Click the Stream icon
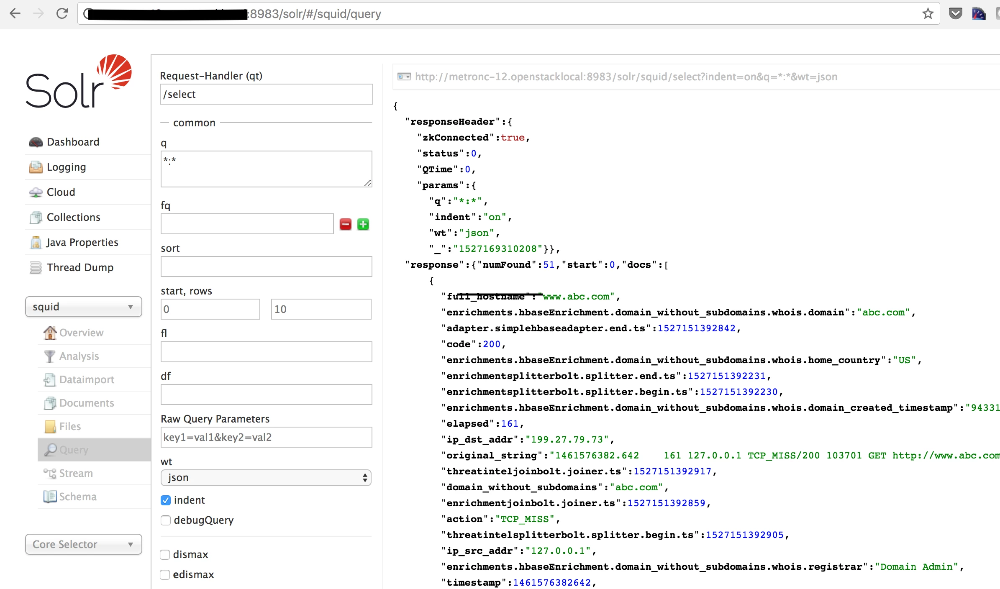This screenshot has height=589, width=1000. [x=50, y=474]
